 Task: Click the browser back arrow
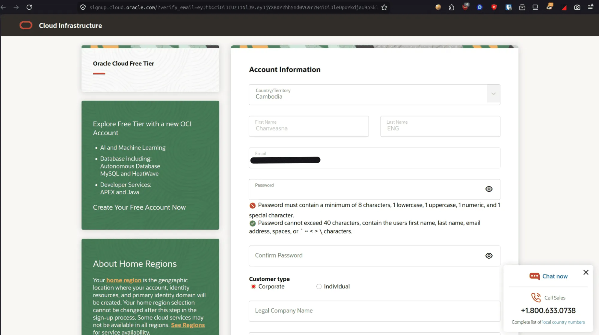[x=3, y=7]
